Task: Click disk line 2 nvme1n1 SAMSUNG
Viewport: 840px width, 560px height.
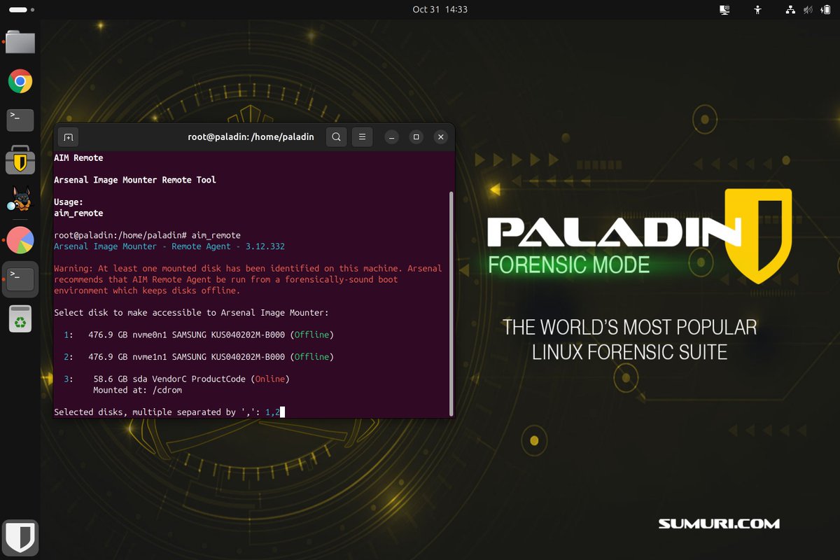Action: (x=198, y=357)
